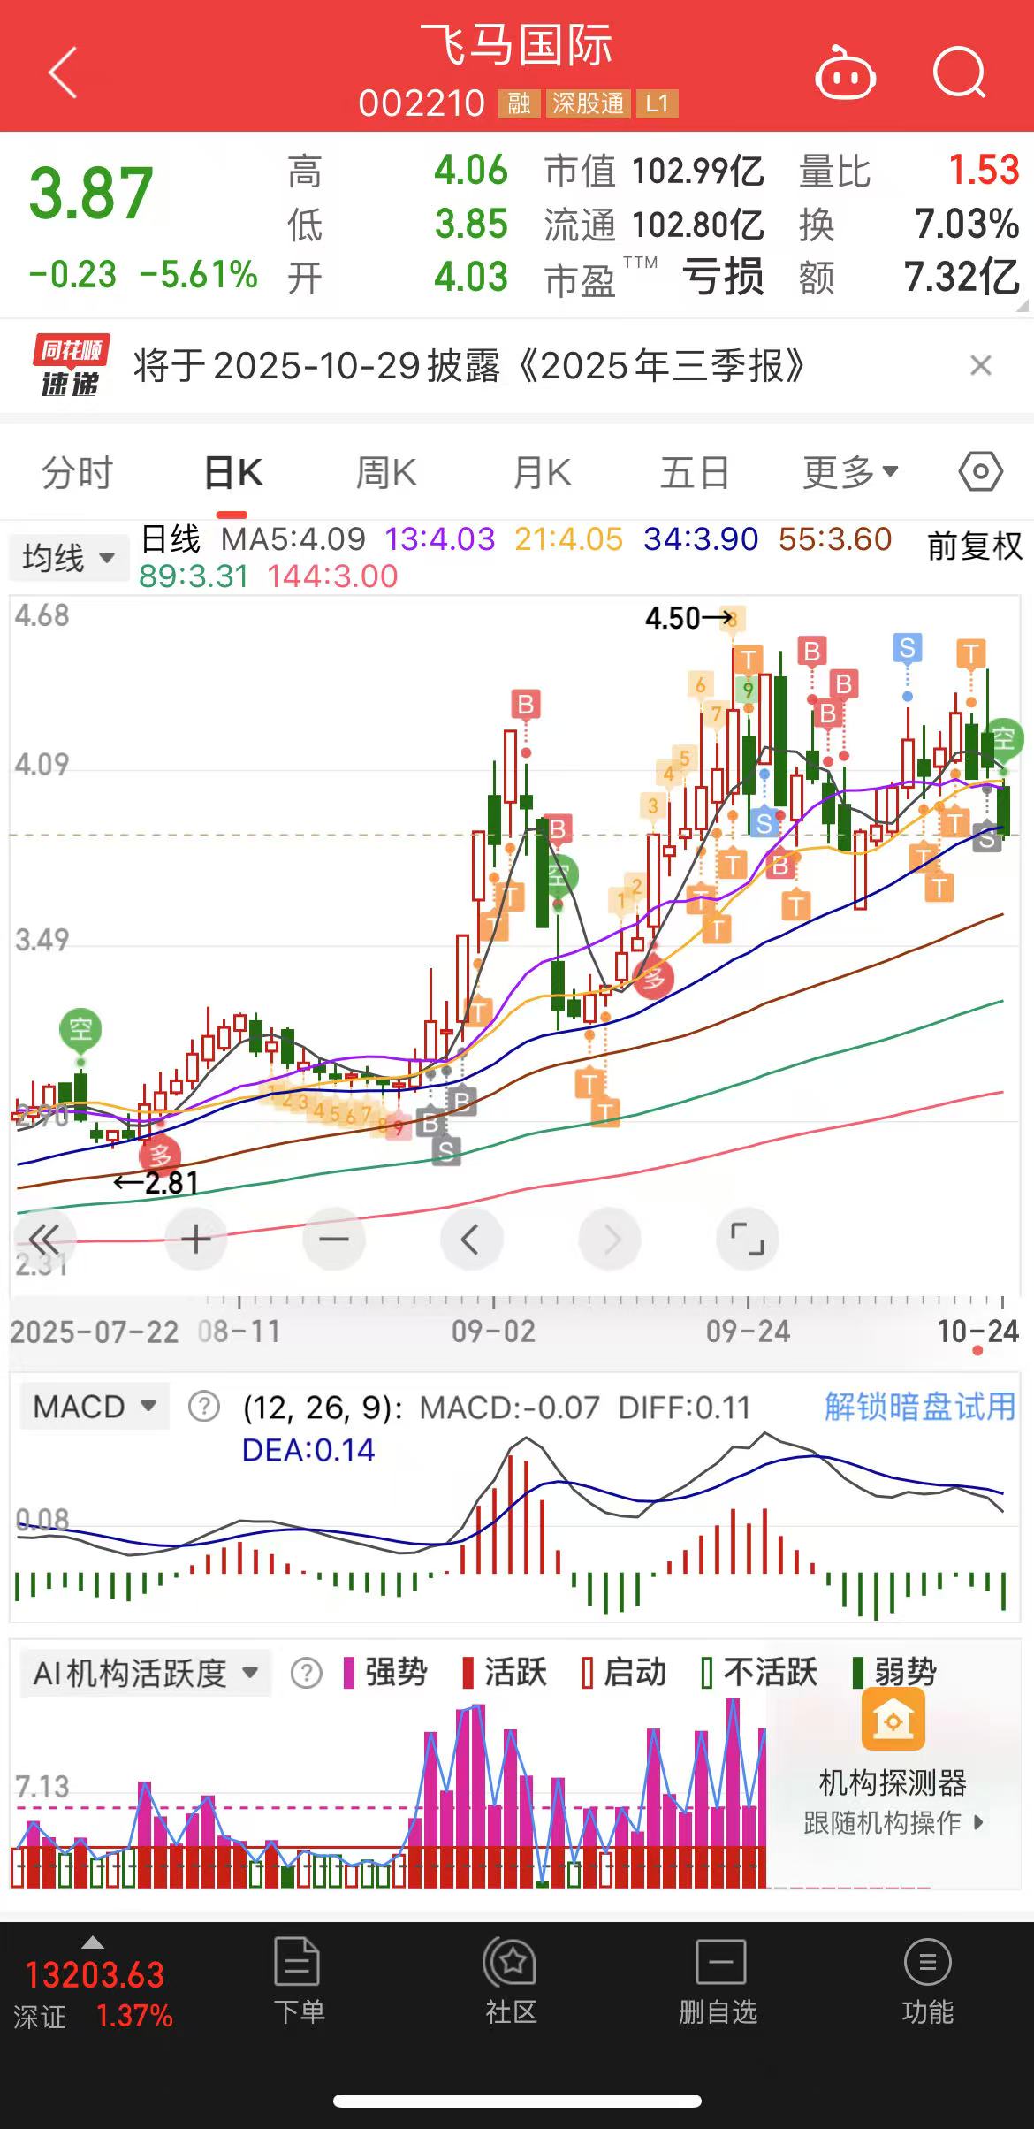Tap the L1 level badge
Screen dimensions: 1034x2129
tap(657, 103)
